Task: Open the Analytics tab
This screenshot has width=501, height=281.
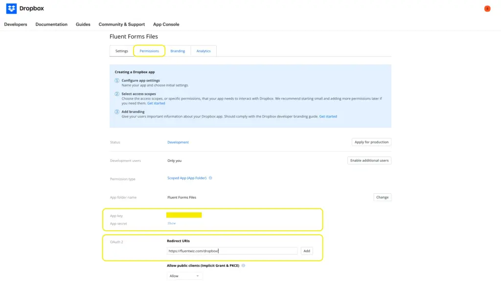Action: pos(204,51)
